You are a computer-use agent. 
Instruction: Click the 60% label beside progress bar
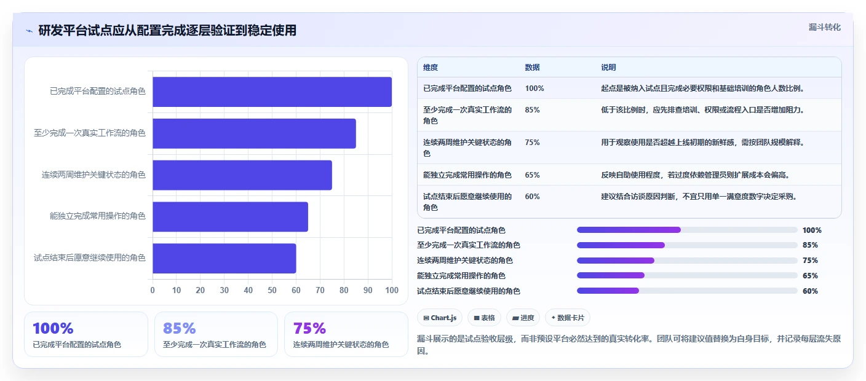pyautogui.click(x=810, y=291)
